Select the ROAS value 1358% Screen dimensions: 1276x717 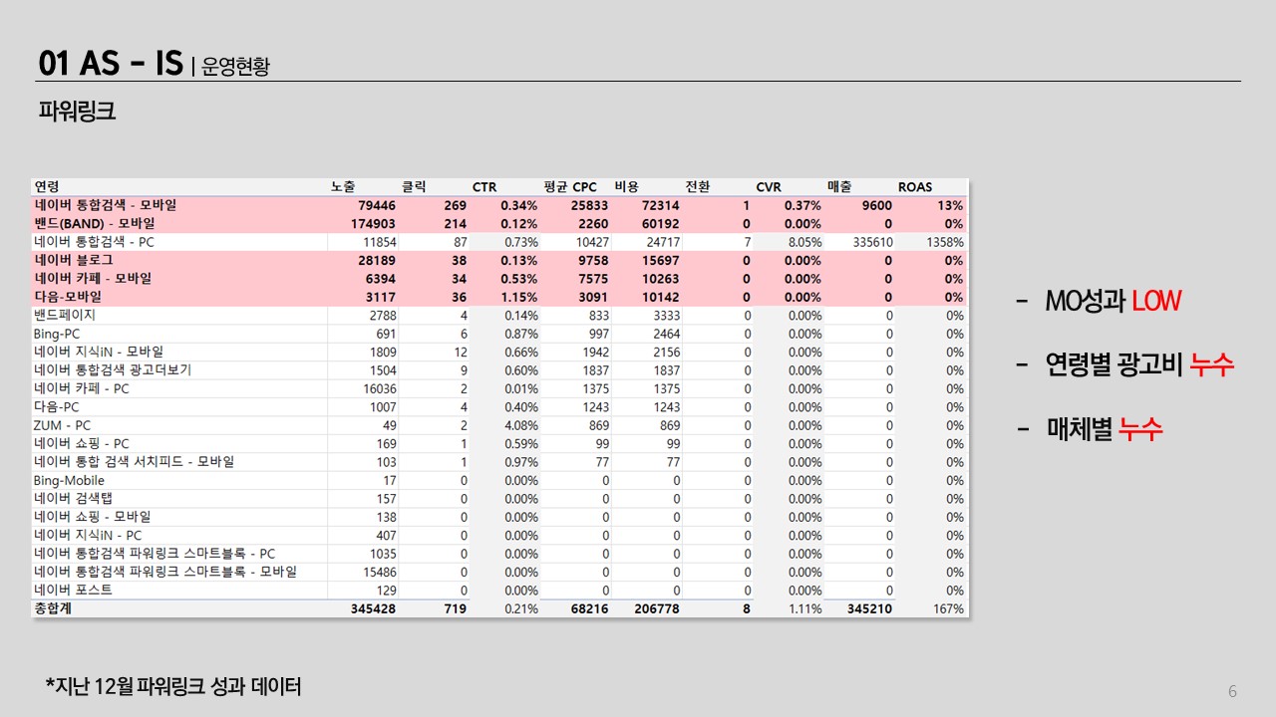(x=944, y=242)
